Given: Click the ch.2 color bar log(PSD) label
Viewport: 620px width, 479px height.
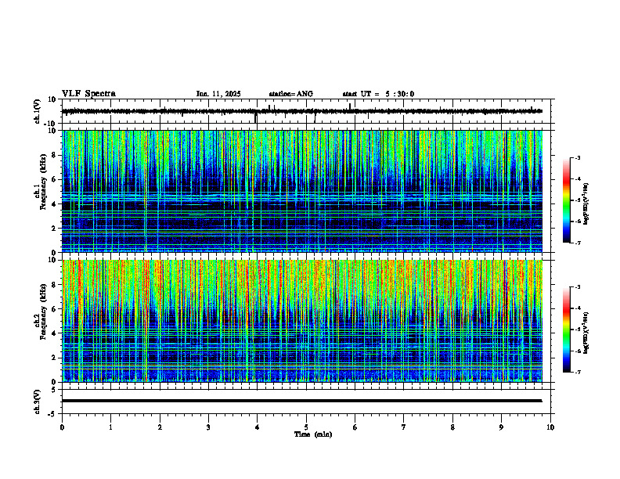Looking at the screenshot, I should click(586, 333).
